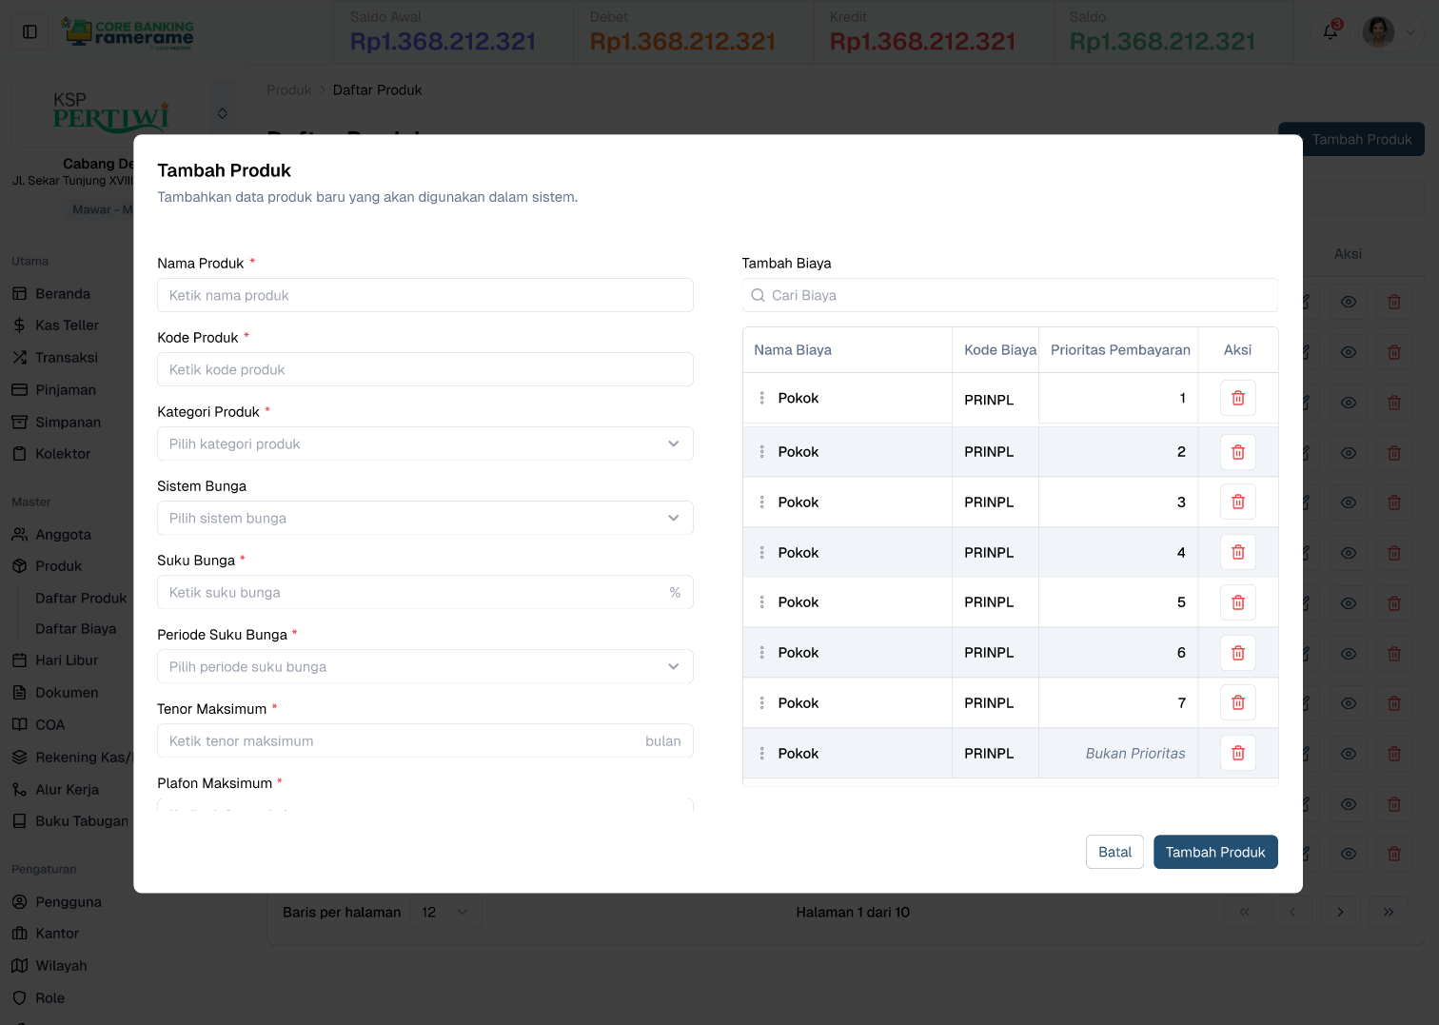Select the Kas Teller sidebar icon
This screenshot has width=1439, height=1025.
coord(21,325)
